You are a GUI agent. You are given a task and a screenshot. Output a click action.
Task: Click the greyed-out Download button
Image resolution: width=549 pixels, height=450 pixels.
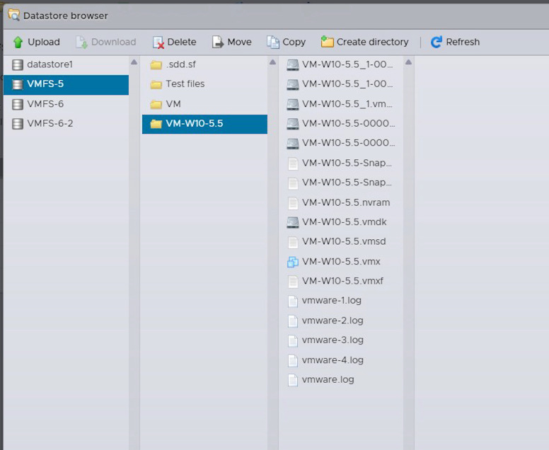click(x=106, y=42)
